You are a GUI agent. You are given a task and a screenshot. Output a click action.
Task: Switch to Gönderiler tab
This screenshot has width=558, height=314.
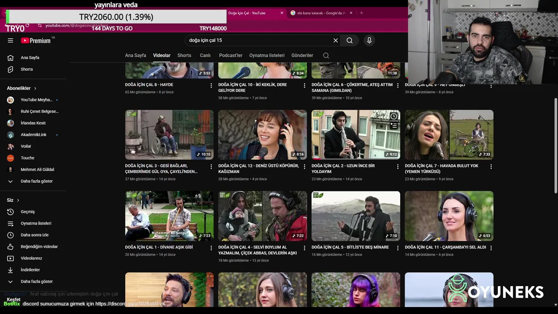click(302, 55)
